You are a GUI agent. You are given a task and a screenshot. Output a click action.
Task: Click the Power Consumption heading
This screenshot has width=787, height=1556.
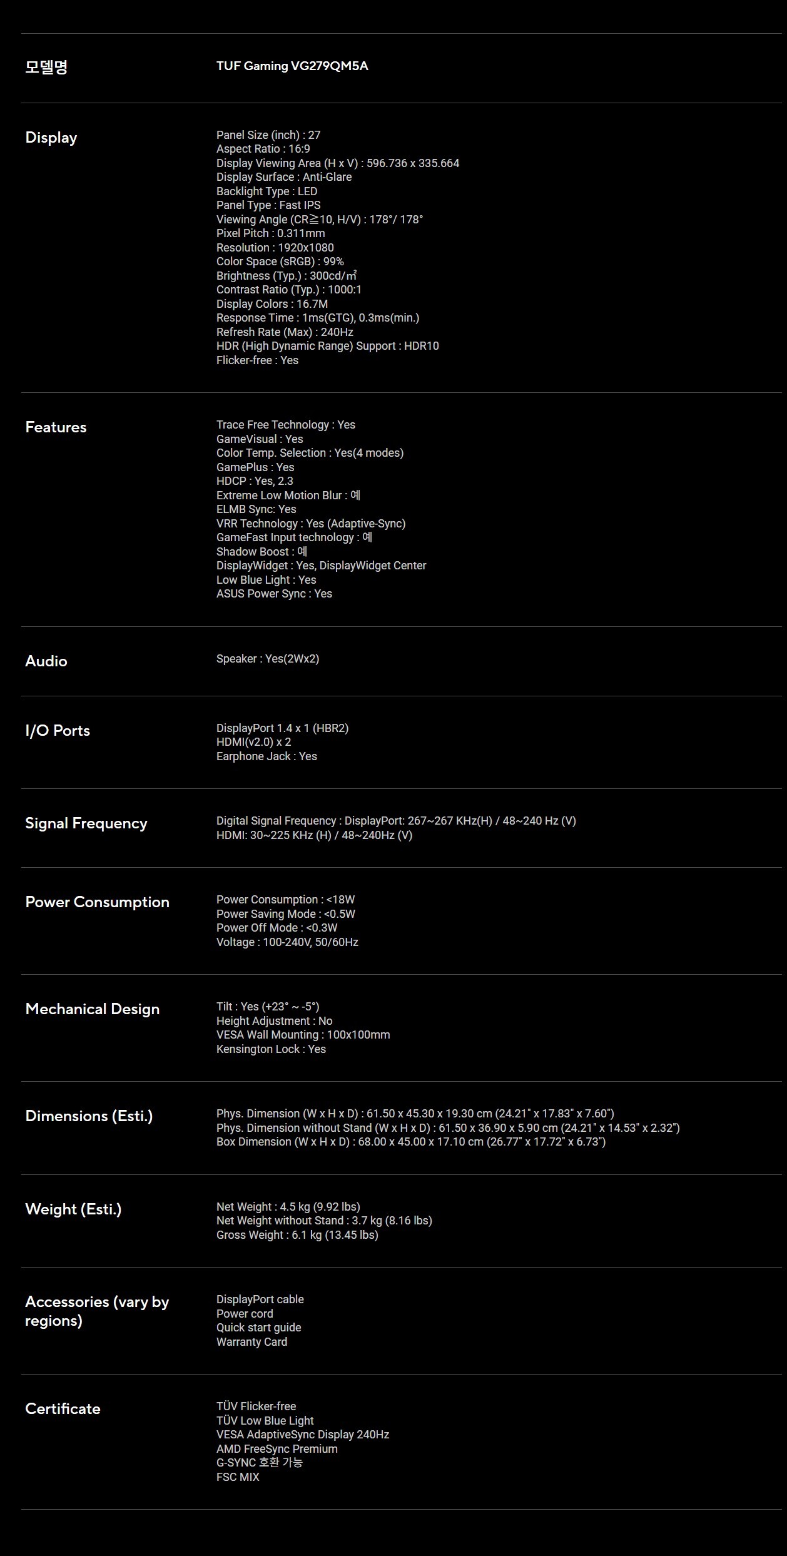tap(98, 902)
